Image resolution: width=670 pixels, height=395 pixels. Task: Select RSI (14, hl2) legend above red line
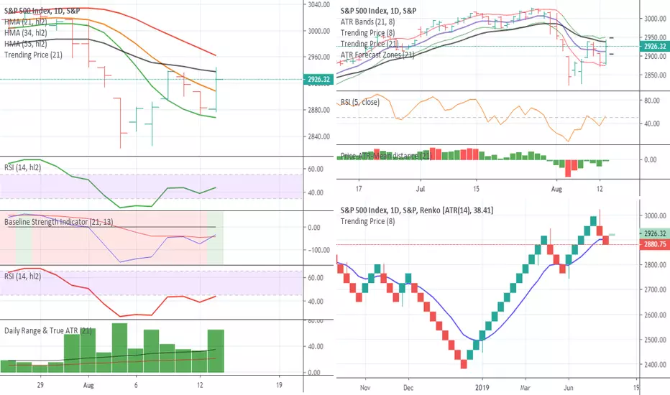pyautogui.click(x=23, y=276)
